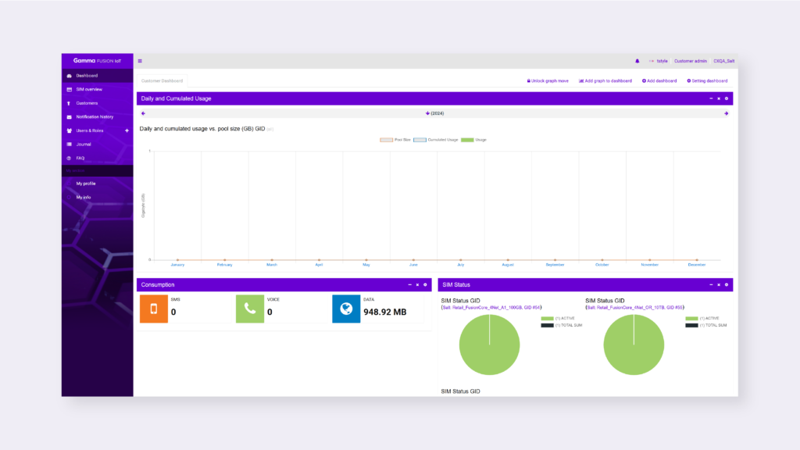The height and width of the screenshot is (450, 800).
Task: Click the orange SMS consumption icon
Action: (154, 309)
